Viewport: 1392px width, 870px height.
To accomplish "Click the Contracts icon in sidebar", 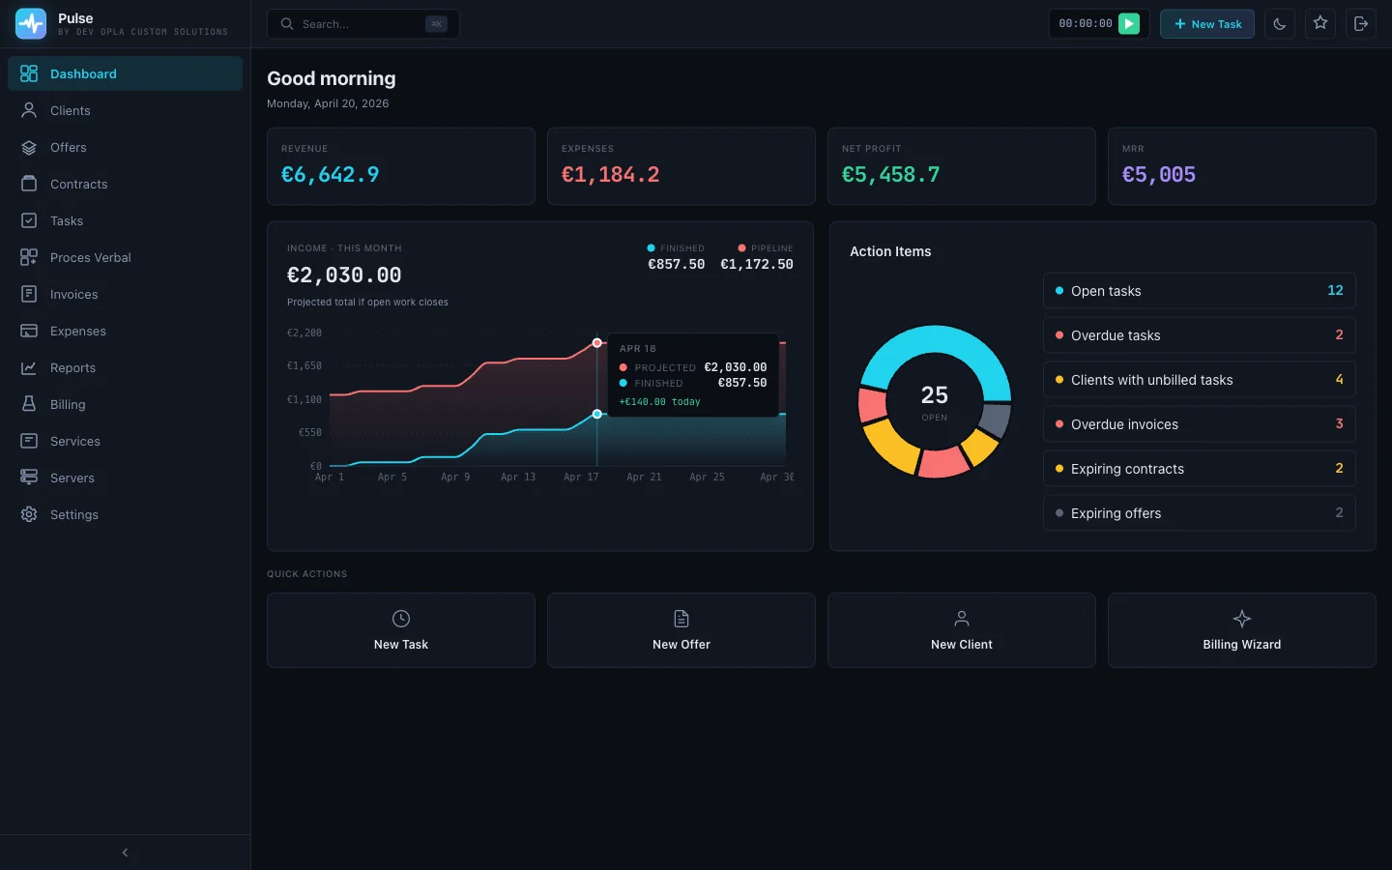I will (29, 184).
